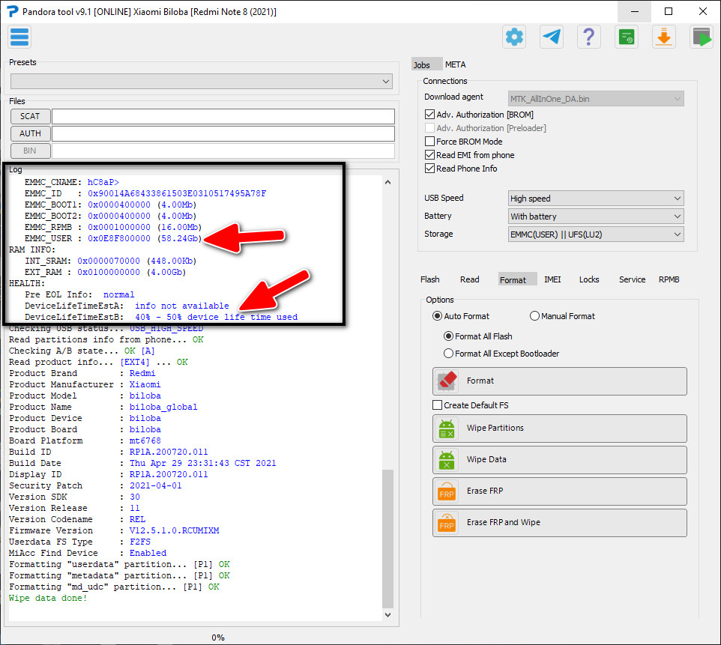The width and height of the screenshot is (721, 645).
Task: Open the RPMB tab
Action: pos(669,279)
